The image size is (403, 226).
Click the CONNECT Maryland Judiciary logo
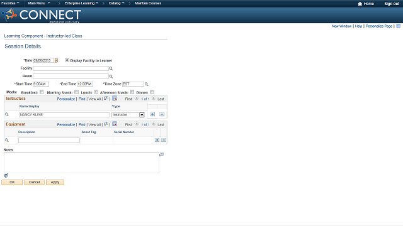click(42, 15)
